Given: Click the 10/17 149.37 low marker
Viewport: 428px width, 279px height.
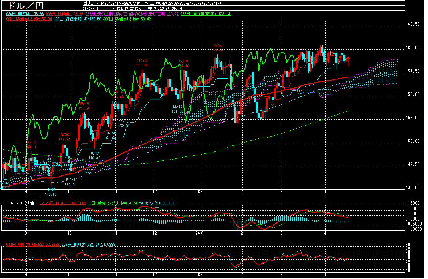Looking at the screenshot, I should click(94, 155).
